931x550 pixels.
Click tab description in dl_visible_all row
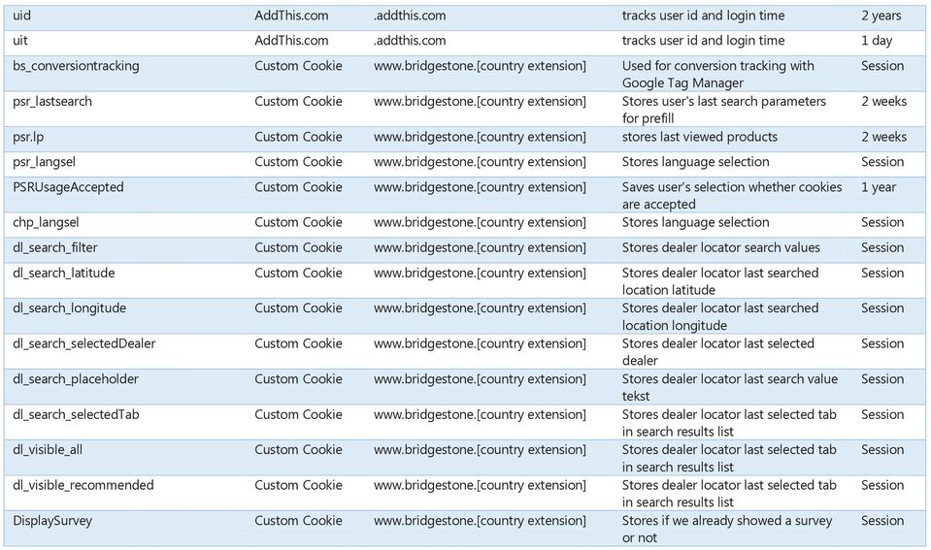pos(729,459)
